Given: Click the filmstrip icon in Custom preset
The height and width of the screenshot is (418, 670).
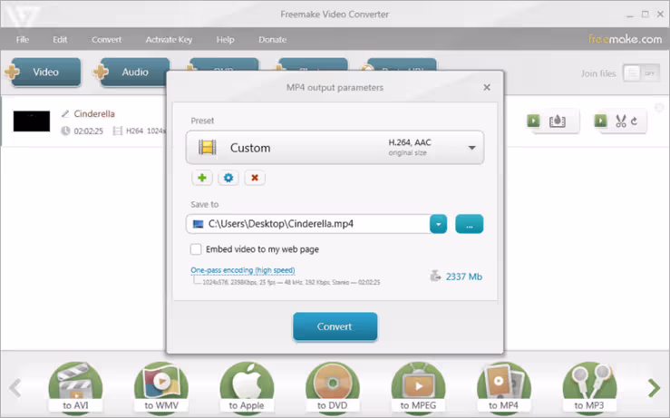Looking at the screenshot, I should (208, 148).
